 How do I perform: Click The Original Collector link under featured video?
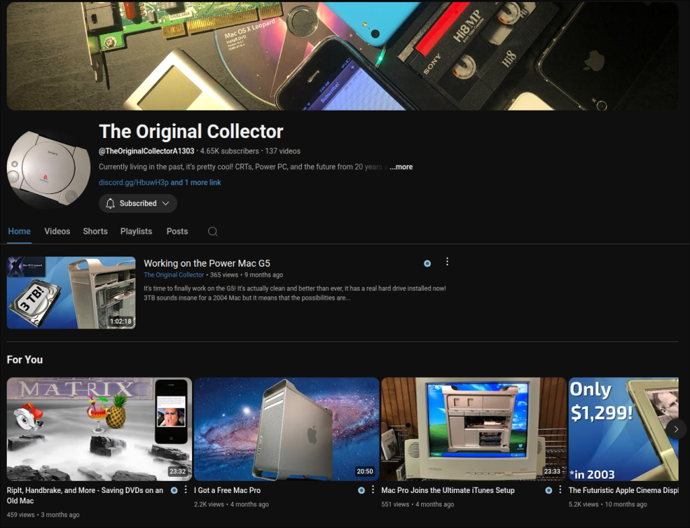[x=174, y=275]
